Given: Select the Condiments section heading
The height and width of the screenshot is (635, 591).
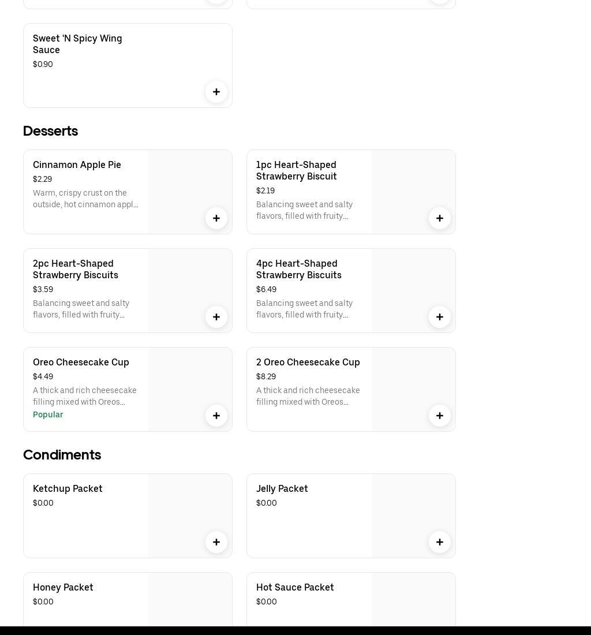Looking at the screenshot, I should point(62,455).
